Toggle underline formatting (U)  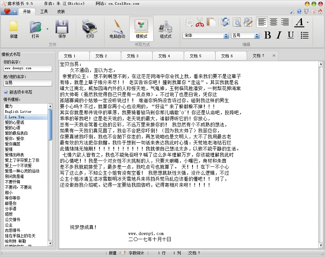290,35
